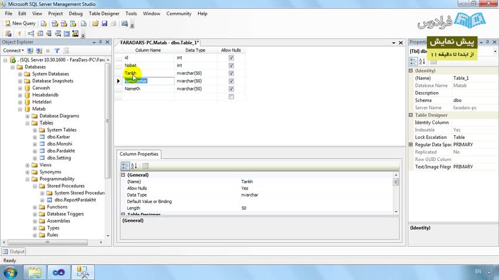
Task: Pin Object Explorer auto-hide icon
Action: coord(101,42)
